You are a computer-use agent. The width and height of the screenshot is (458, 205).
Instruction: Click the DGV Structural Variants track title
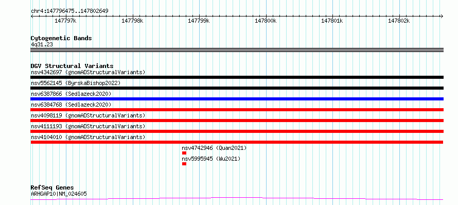tap(72, 66)
